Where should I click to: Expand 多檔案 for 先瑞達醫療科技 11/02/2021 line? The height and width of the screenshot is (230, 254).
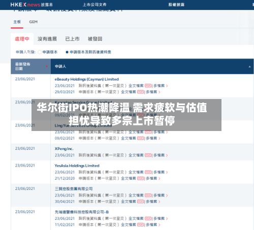coord(153,225)
